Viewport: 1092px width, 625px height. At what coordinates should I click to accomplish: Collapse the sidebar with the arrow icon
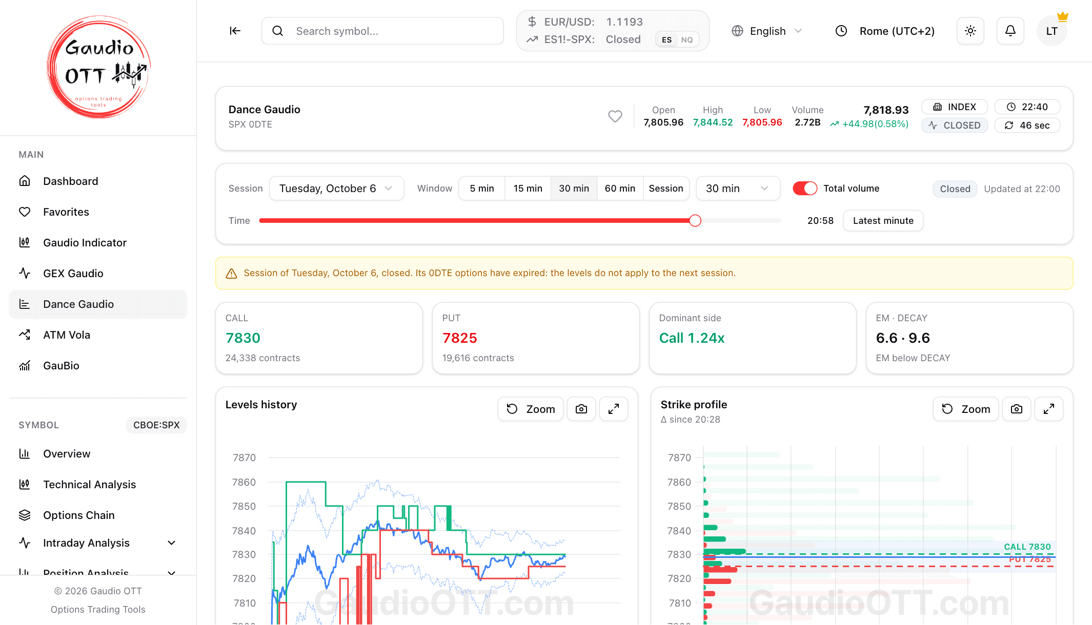[235, 31]
